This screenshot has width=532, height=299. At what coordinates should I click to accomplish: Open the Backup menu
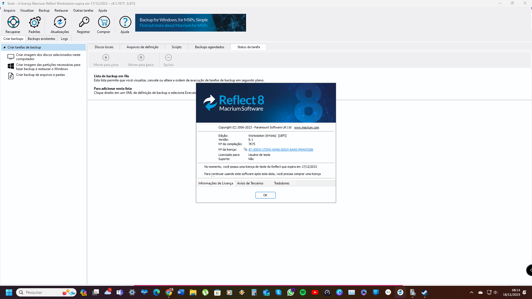click(x=44, y=11)
